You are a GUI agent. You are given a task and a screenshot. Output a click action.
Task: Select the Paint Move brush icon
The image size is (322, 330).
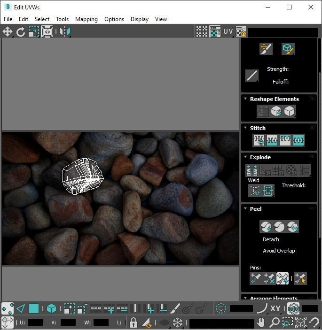coord(266,49)
